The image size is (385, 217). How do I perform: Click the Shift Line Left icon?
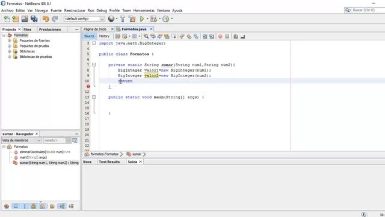point(205,36)
